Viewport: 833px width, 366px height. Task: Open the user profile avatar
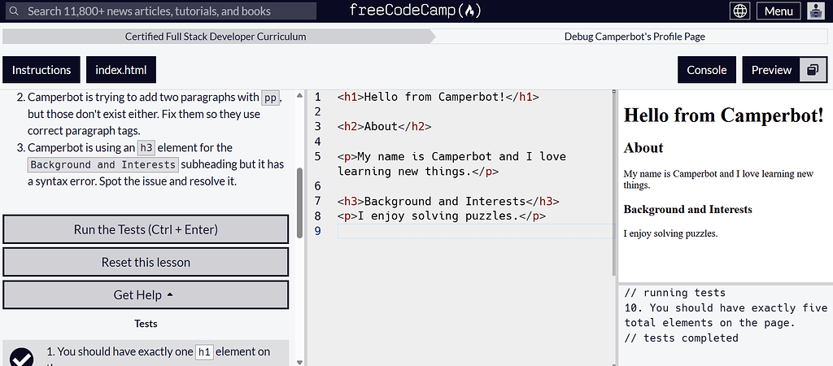(814, 11)
